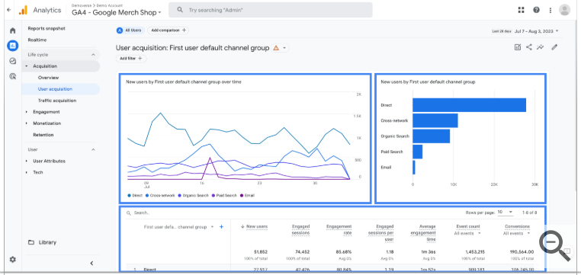Click in the top search field
This screenshot has height=275, width=581.
click(x=271, y=10)
